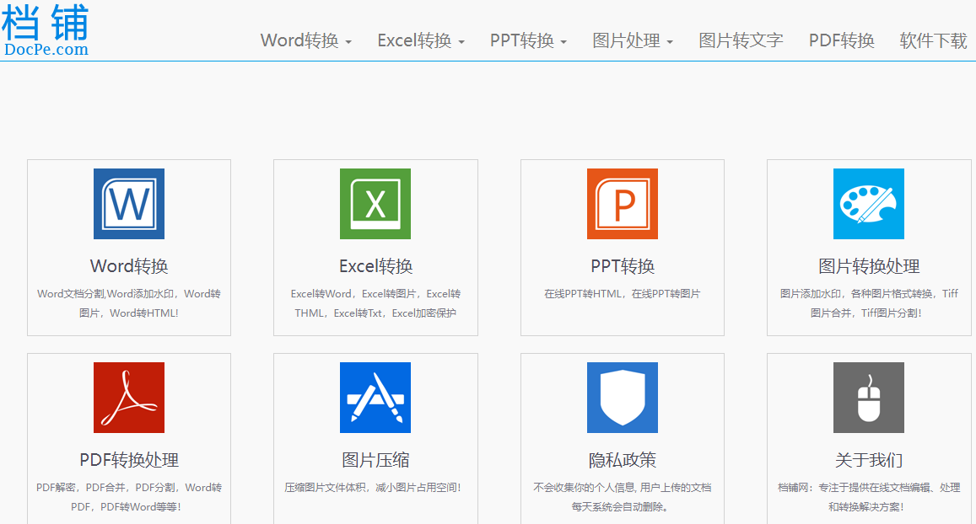Expand the Excel转换 dropdown menu
Viewport: 976px width, 524px height.
(x=421, y=40)
